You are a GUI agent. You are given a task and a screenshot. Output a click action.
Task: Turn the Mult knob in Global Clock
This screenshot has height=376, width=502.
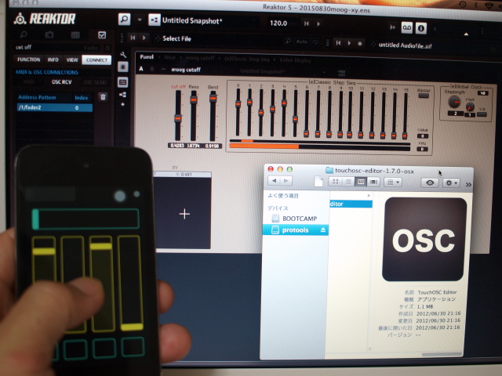[x=470, y=107]
